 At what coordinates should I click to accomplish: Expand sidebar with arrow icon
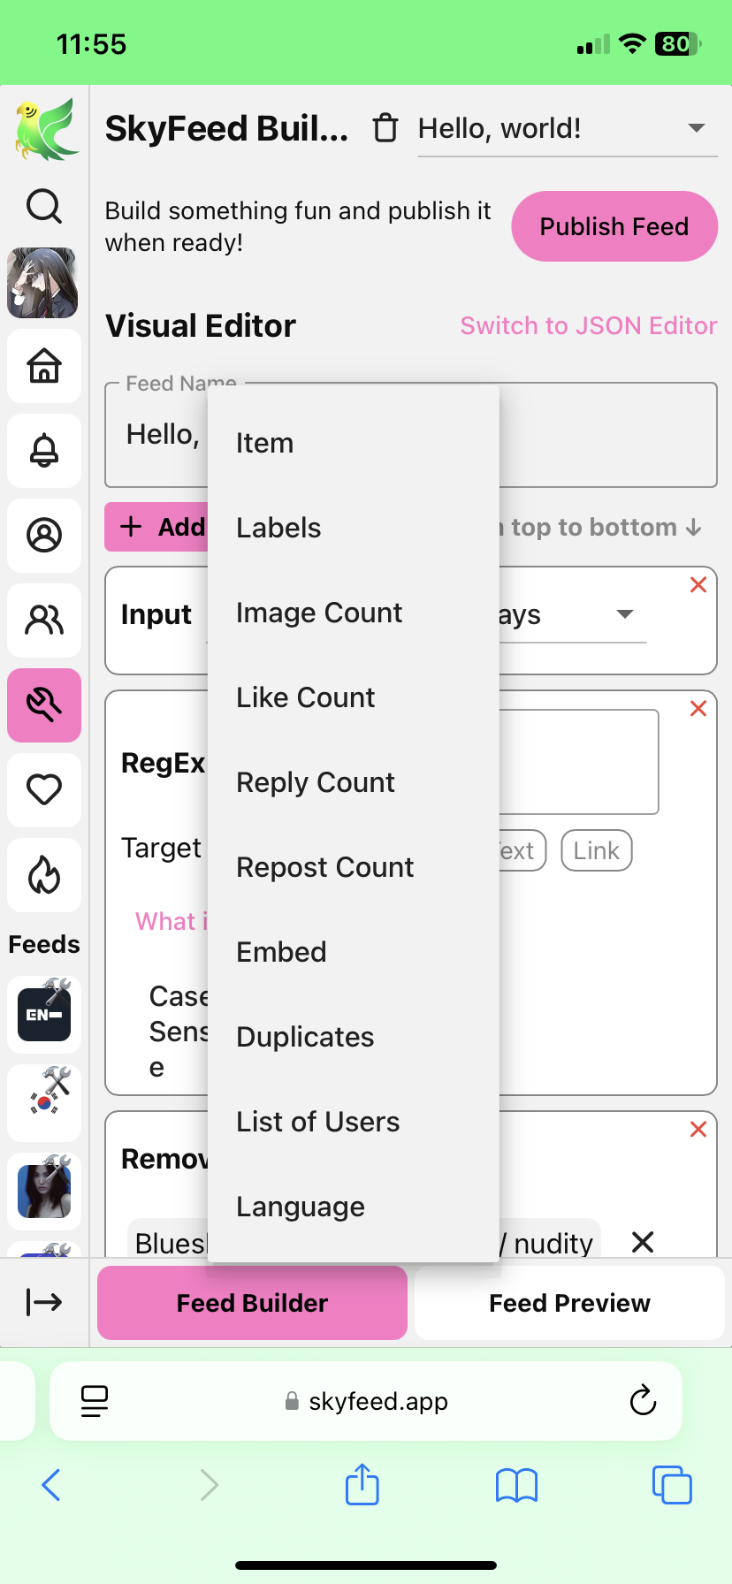click(x=44, y=1302)
